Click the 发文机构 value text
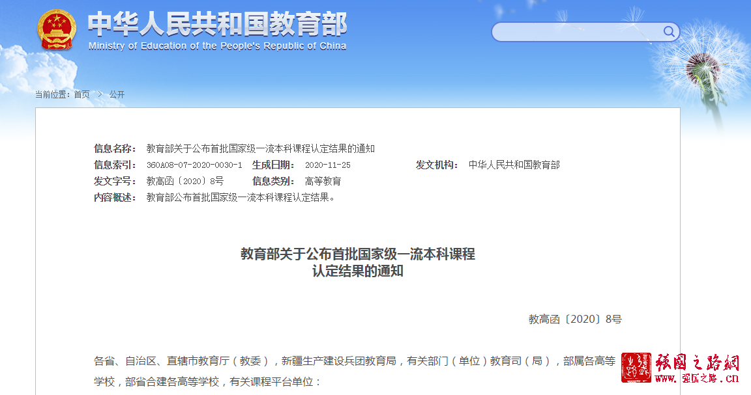This screenshot has height=395, width=751. coord(514,165)
